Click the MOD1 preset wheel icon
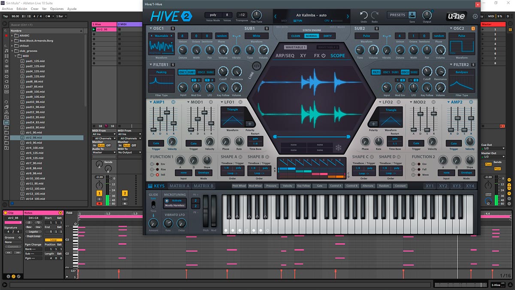Image resolution: width=515 pixels, height=290 pixels. pyautogui.click(x=210, y=102)
